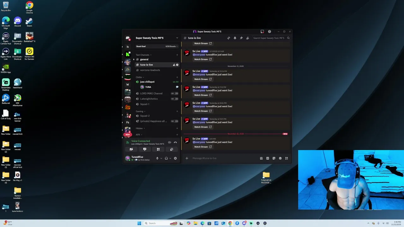Open Kick server icon in server list
Image resolution: width=404 pixels, height=227 pixels.
128,54
